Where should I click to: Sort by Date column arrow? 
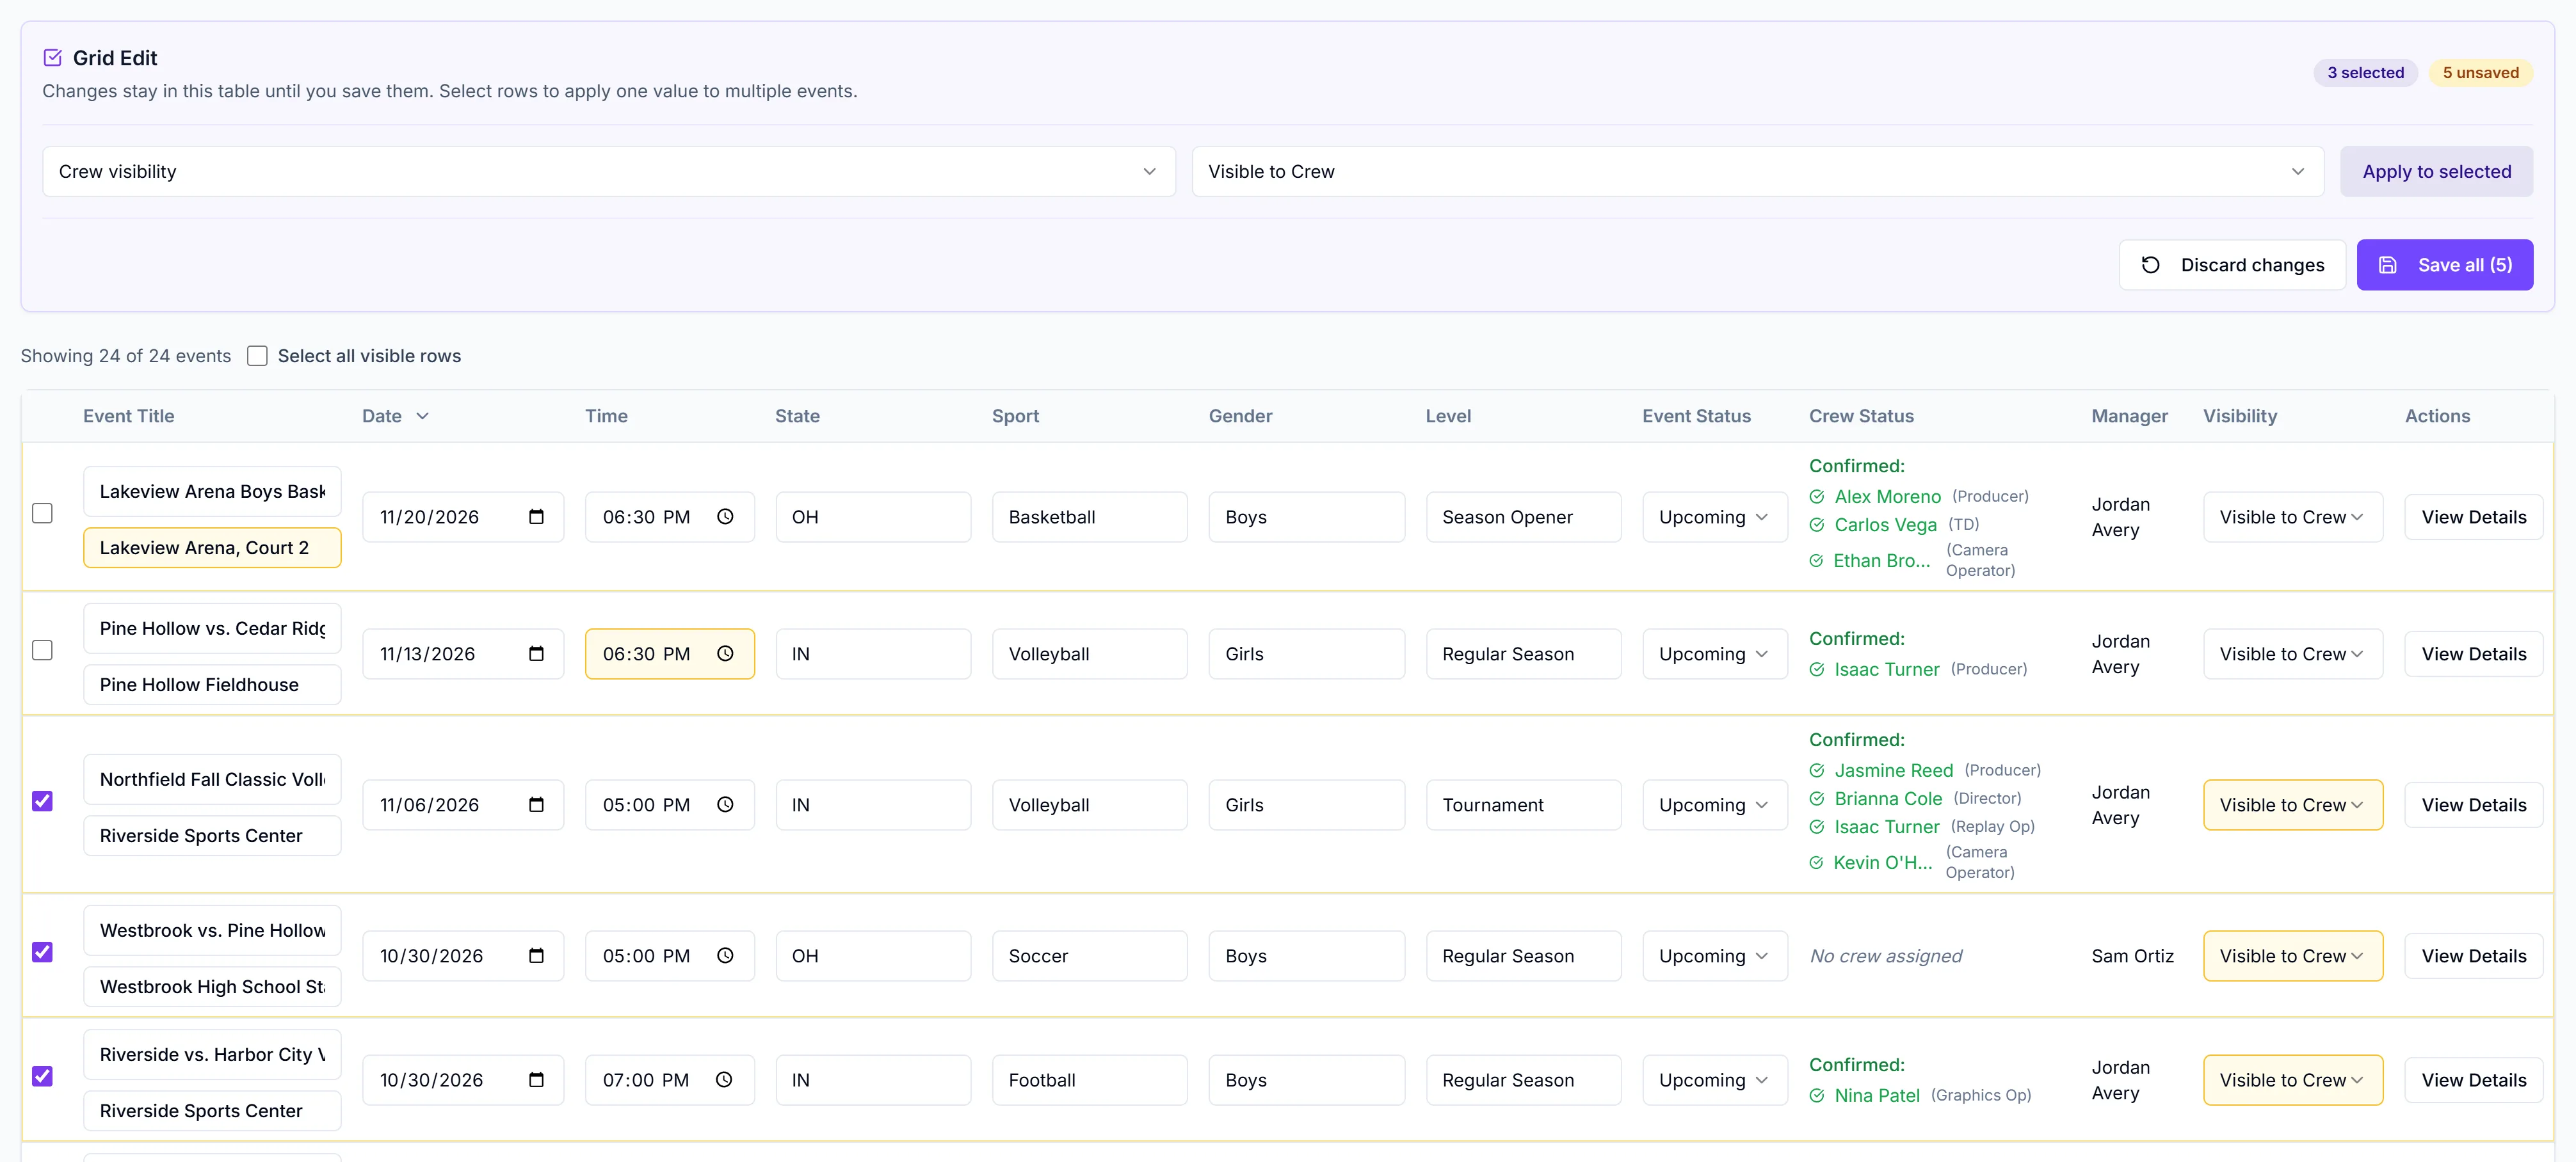pyautogui.click(x=422, y=416)
